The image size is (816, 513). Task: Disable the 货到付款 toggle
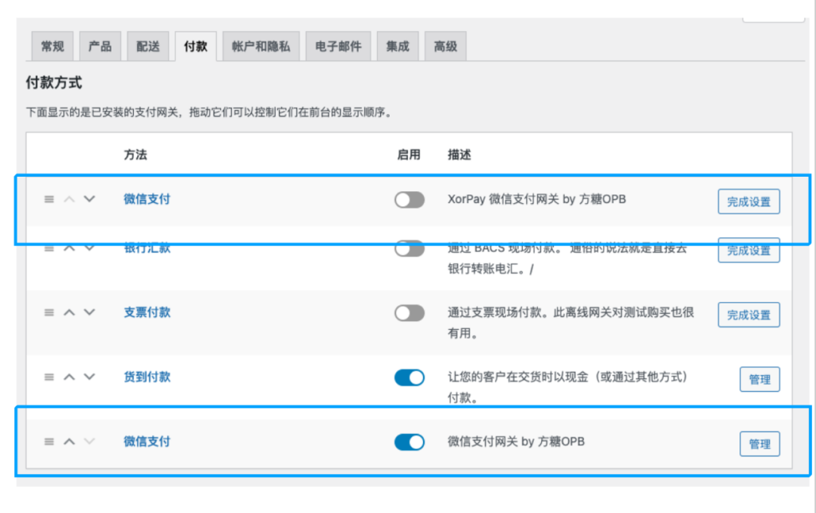409,378
